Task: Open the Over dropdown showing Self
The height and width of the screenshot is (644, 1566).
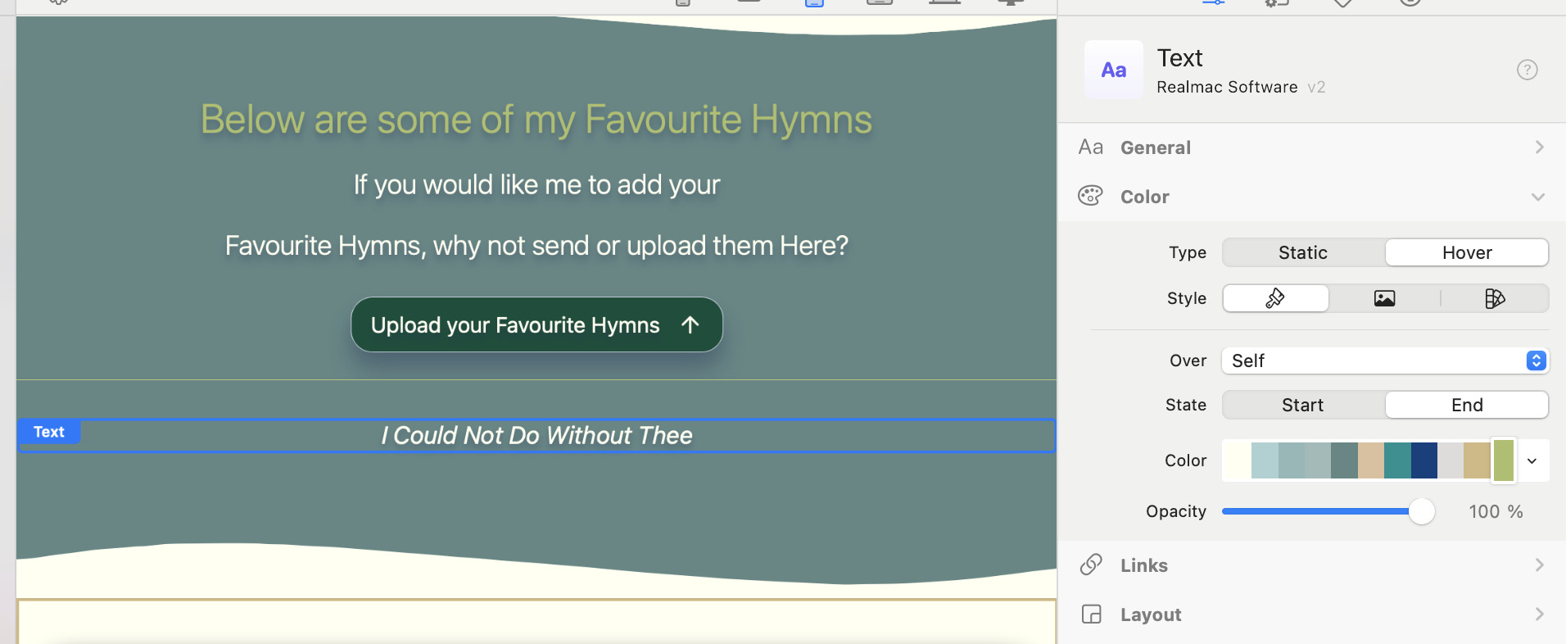Action: coord(1384,361)
